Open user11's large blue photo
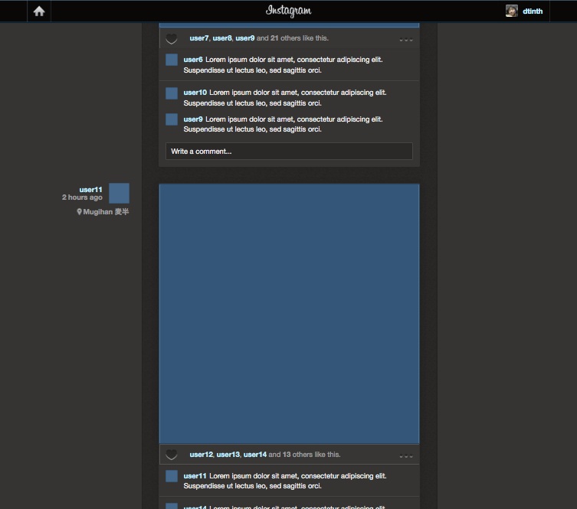 pyautogui.click(x=289, y=314)
